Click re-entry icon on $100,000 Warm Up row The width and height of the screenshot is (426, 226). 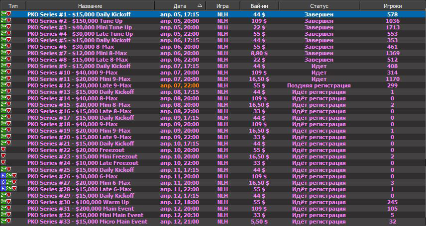3,202
